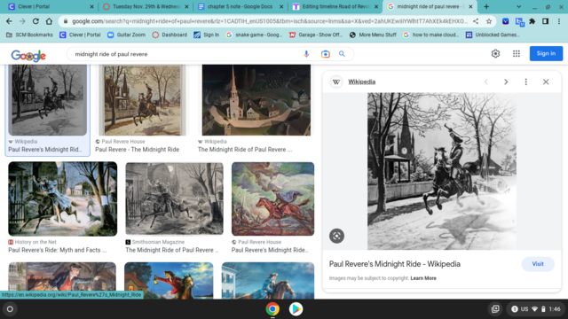
Task: Open the Extensions puzzle icon
Action: (532, 21)
